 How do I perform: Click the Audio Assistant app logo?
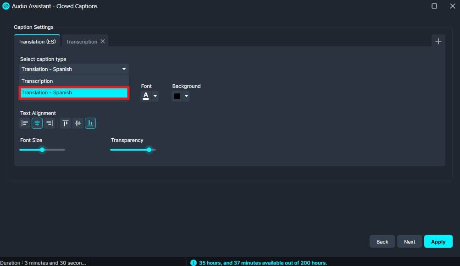[x=6, y=6]
